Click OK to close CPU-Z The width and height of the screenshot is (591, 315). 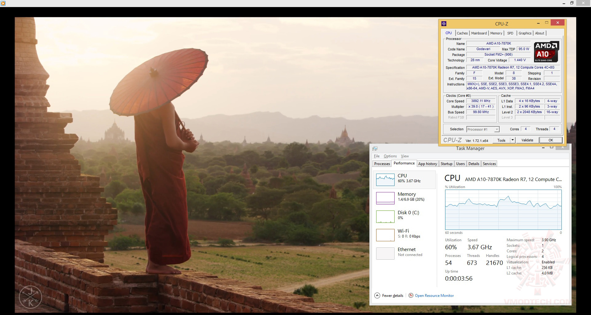tap(551, 140)
